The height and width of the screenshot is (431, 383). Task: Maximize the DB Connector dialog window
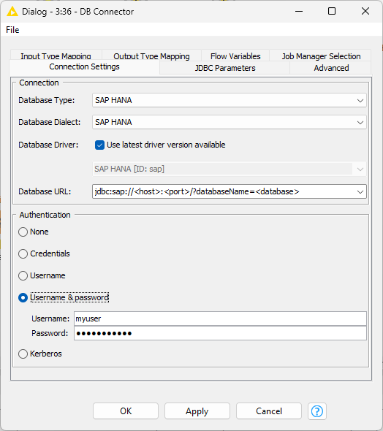tap(332, 11)
